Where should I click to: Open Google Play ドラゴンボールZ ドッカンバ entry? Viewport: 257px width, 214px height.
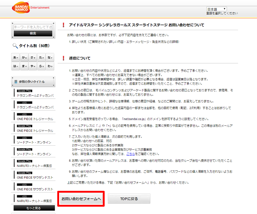tap(33, 93)
